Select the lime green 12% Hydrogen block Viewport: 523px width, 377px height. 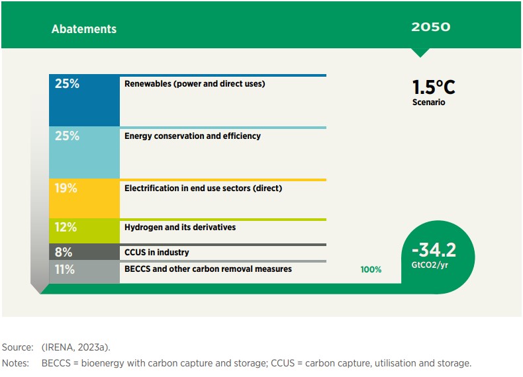84,231
